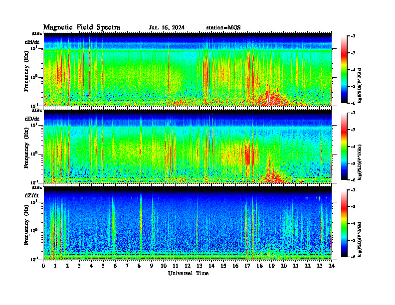Viewport: 395px width, 305px height.
Task: Click hour 23 on the time axis
Action: click(x=320, y=266)
